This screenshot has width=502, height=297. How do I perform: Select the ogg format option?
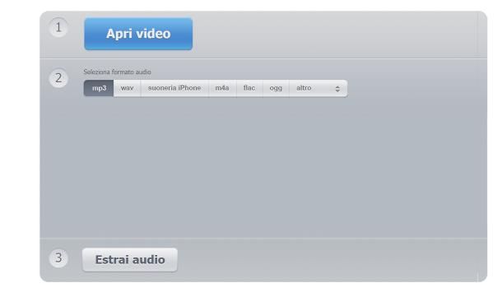(276, 88)
